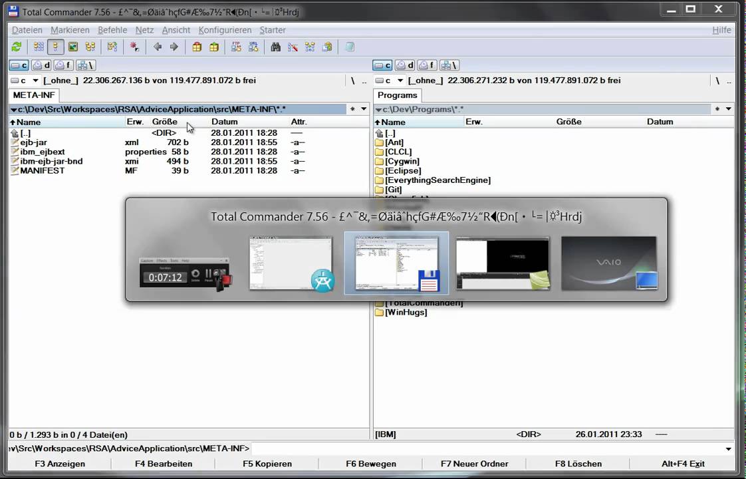Select the ibm-ejb-jar-bnd file row
746x479 pixels.
tap(158, 162)
